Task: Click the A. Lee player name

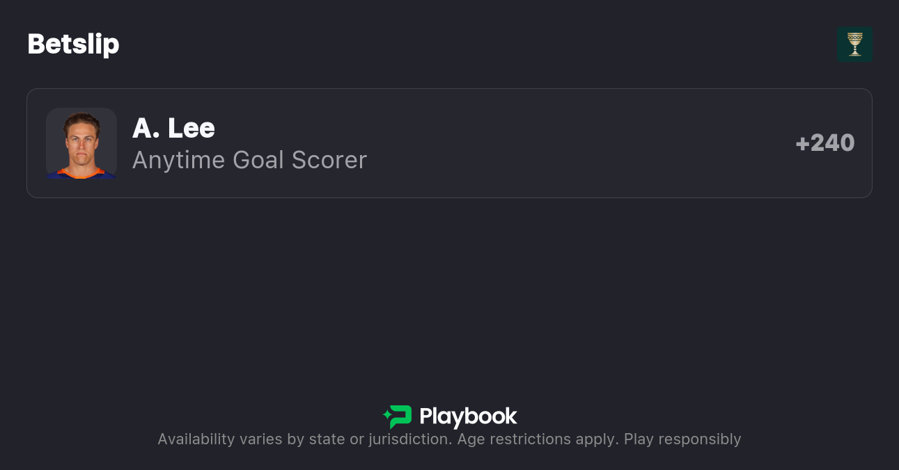Action: 173,128
